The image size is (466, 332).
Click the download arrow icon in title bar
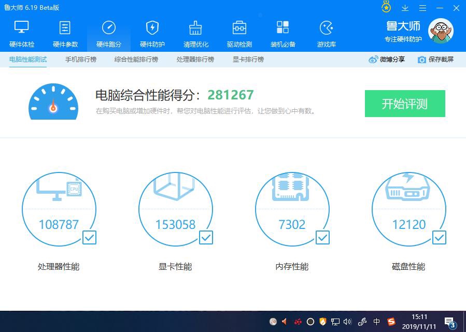(405, 8)
